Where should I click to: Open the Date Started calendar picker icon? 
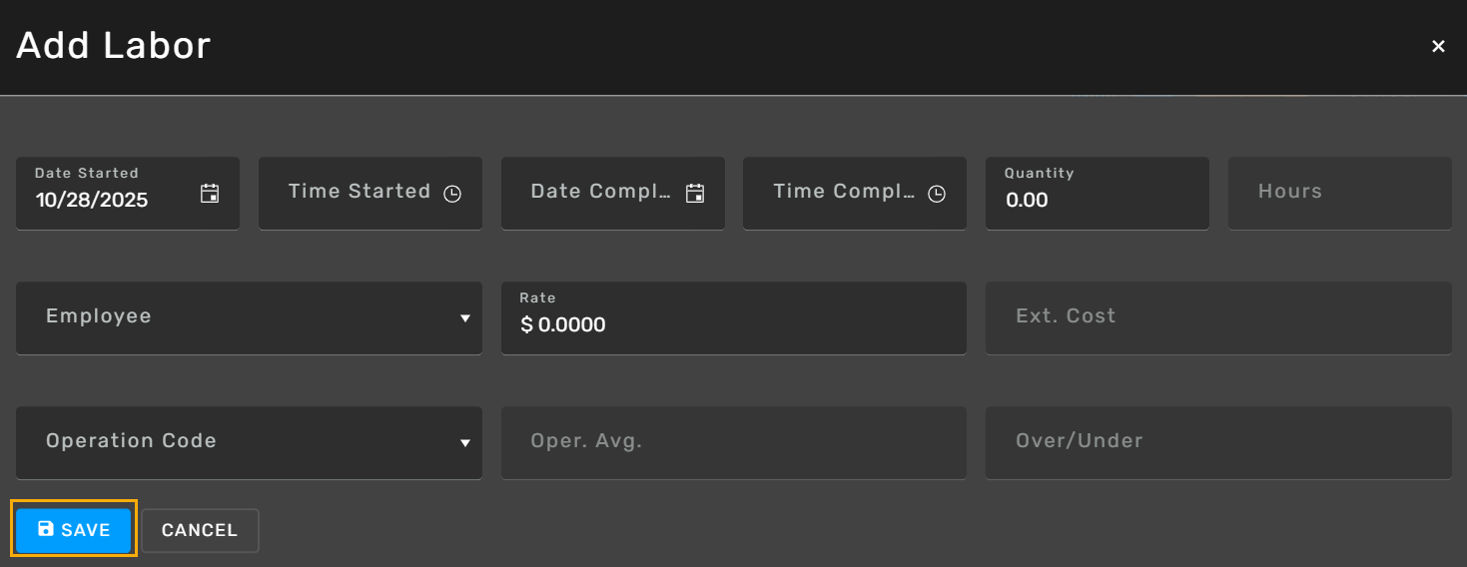[x=210, y=194]
